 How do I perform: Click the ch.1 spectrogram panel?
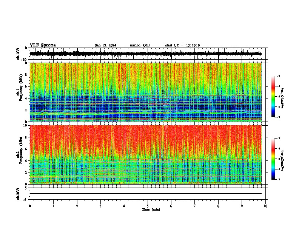[x=145, y=92]
